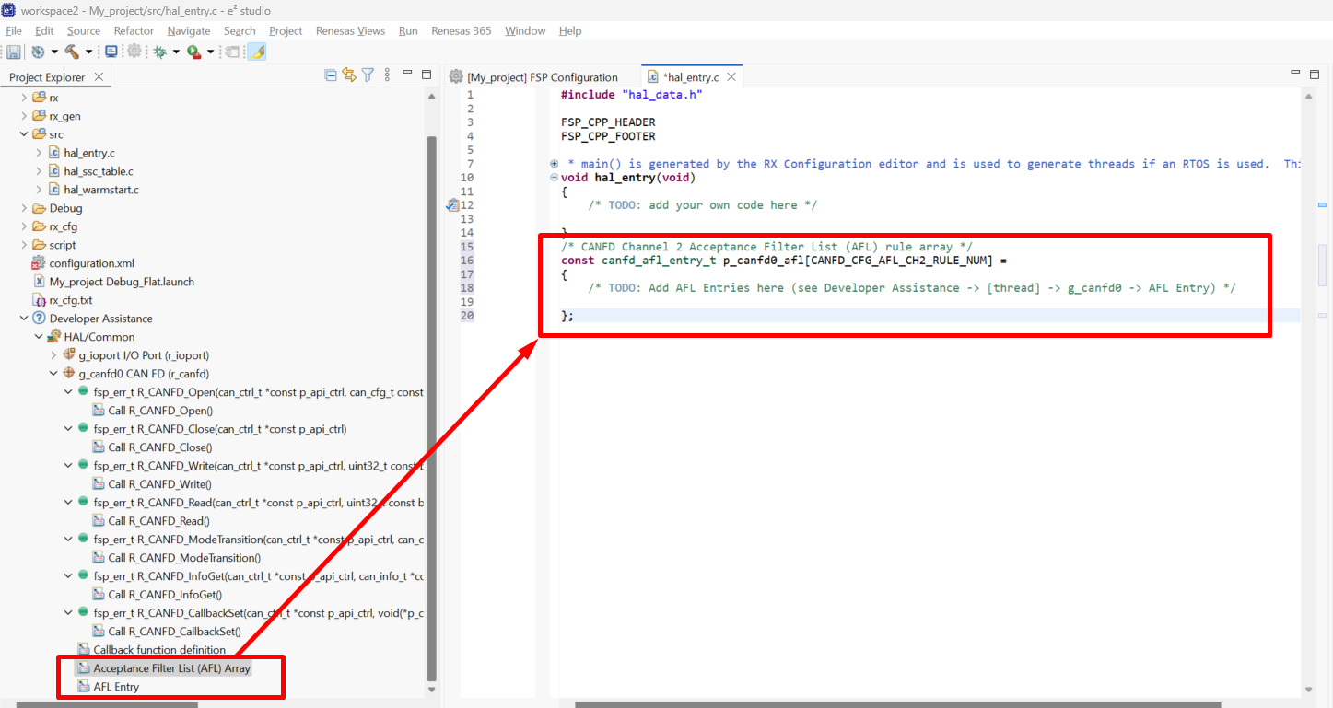The image size is (1333, 708).
Task: Select the AFL Entry item
Action: pyautogui.click(x=116, y=687)
